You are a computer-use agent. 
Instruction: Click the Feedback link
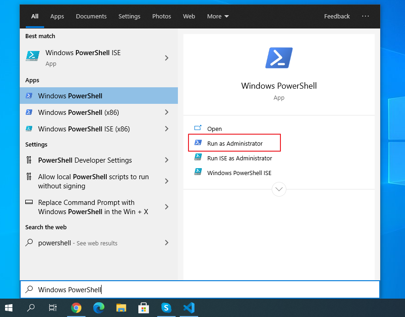click(337, 17)
